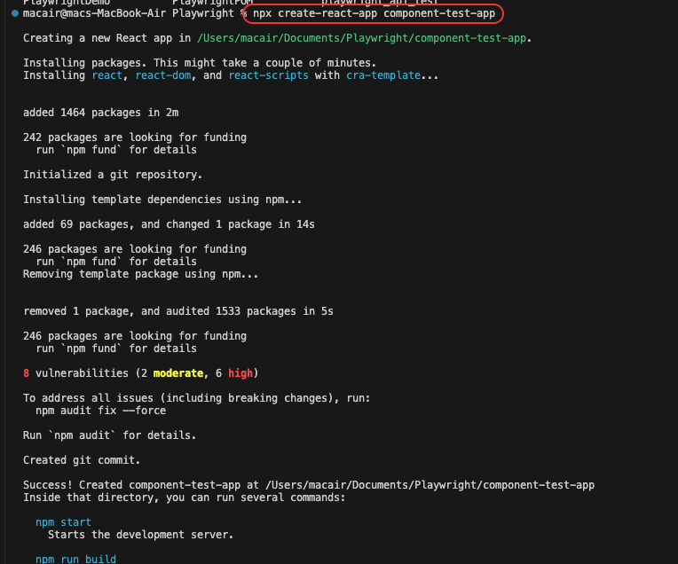The width and height of the screenshot is (678, 564).
Task: Click the yellow 'moderate' severity word
Action: [x=178, y=373]
